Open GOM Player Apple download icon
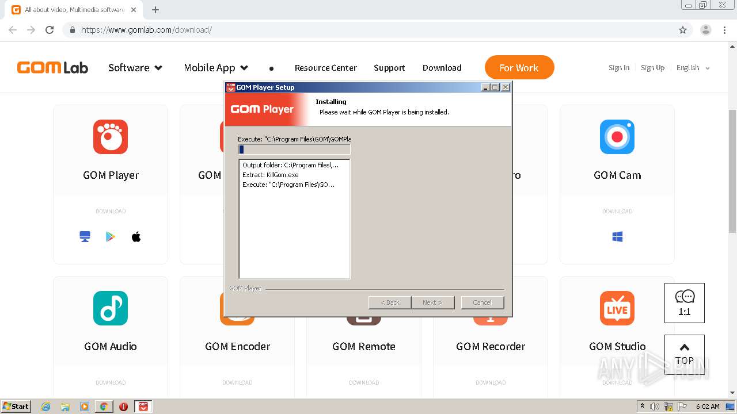 click(x=136, y=236)
